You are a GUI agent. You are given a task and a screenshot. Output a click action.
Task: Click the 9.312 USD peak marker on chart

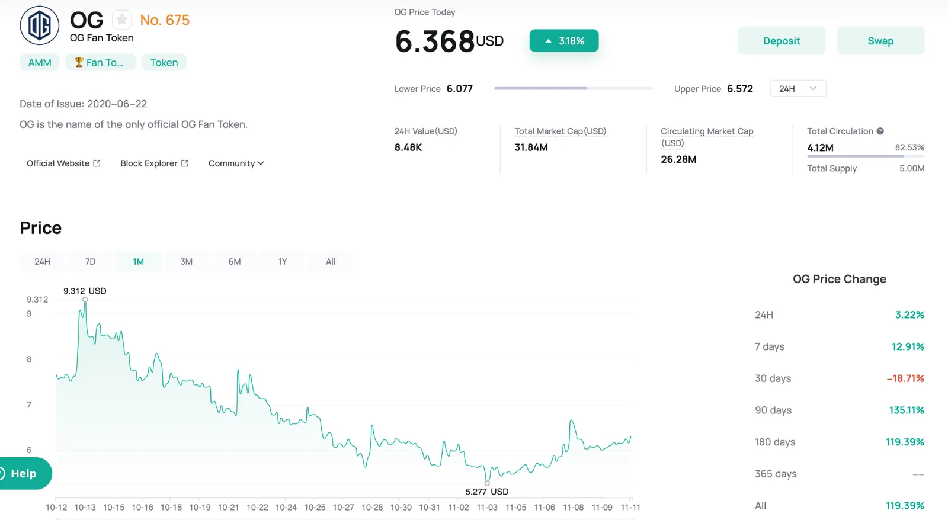pyautogui.click(x=85, y=300)
